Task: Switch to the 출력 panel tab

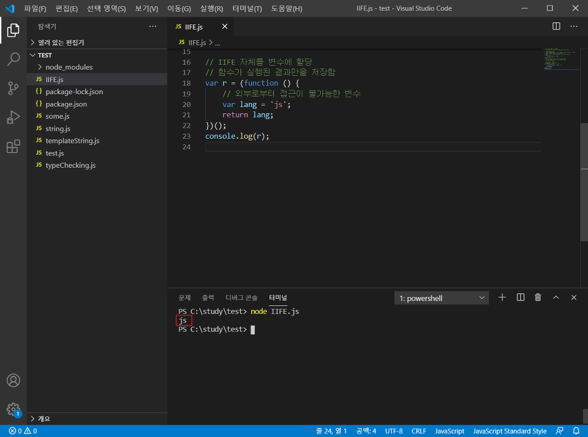Action: (208, 298)
